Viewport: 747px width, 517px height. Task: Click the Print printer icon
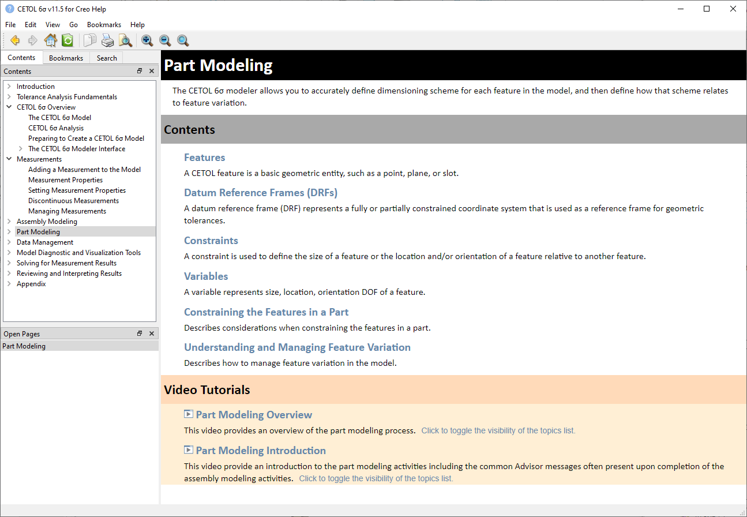[x=108, y=40]
